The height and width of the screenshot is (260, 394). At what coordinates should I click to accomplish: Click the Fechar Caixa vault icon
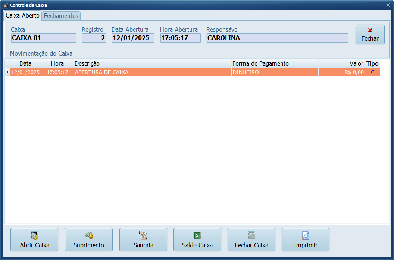click(251, 235)
